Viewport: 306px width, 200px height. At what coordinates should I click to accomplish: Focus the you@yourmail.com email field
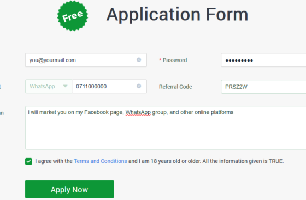click(x=86, y=60)
